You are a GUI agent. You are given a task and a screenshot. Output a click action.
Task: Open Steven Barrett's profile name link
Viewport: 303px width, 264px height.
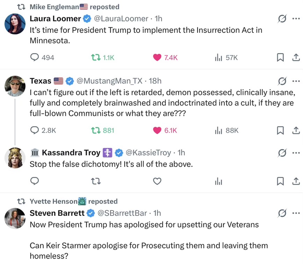[x=57, y=213]
